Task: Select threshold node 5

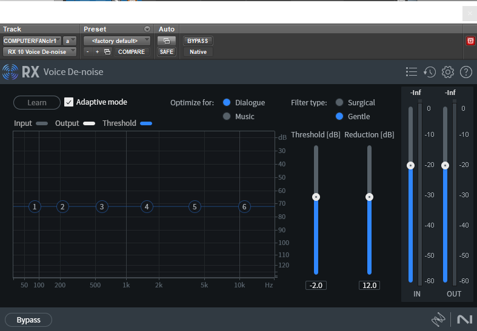Action: 195,207
